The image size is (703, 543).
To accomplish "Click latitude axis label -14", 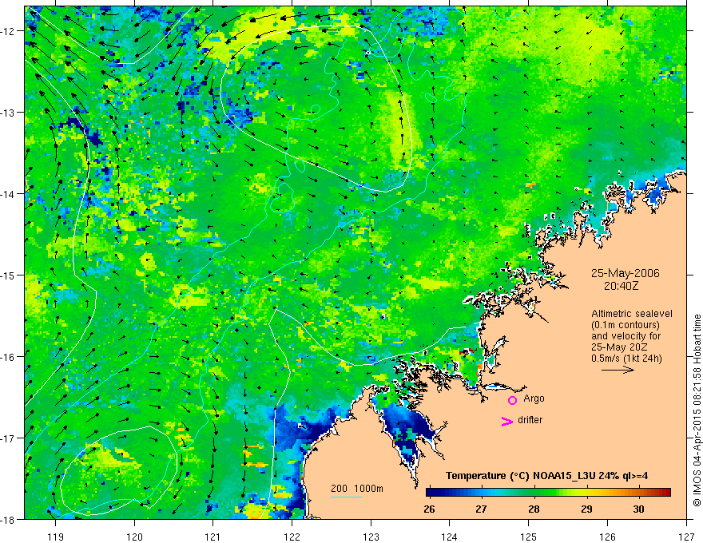I will pyautogui.click(x=8, y=194).
